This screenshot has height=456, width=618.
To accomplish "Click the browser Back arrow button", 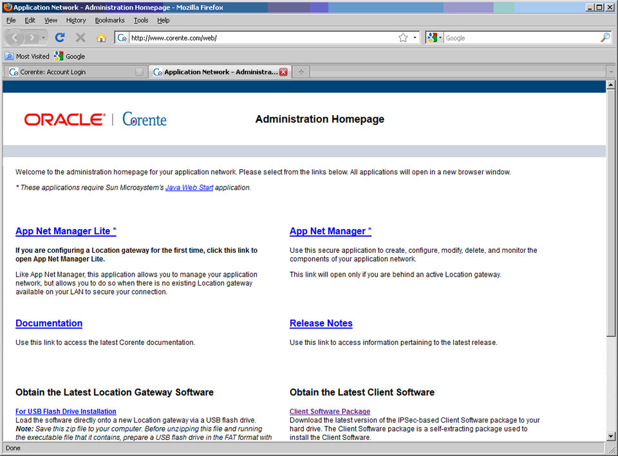I will (x=15, y=38).
